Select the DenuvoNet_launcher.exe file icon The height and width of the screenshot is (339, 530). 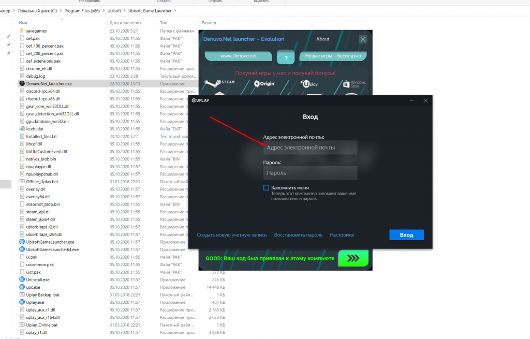click(x=22, y=83)
